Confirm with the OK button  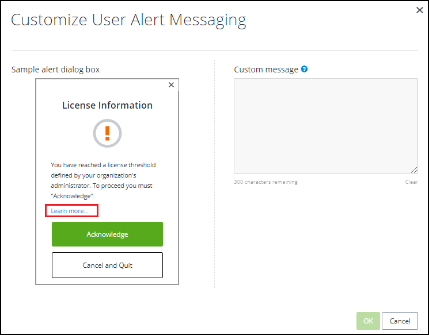(368, 321)
